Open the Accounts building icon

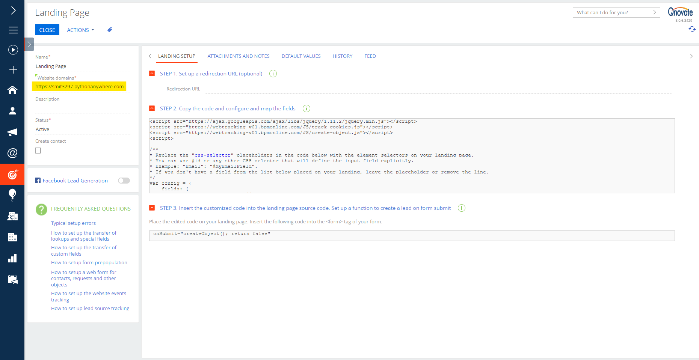[x=12, y=237]
